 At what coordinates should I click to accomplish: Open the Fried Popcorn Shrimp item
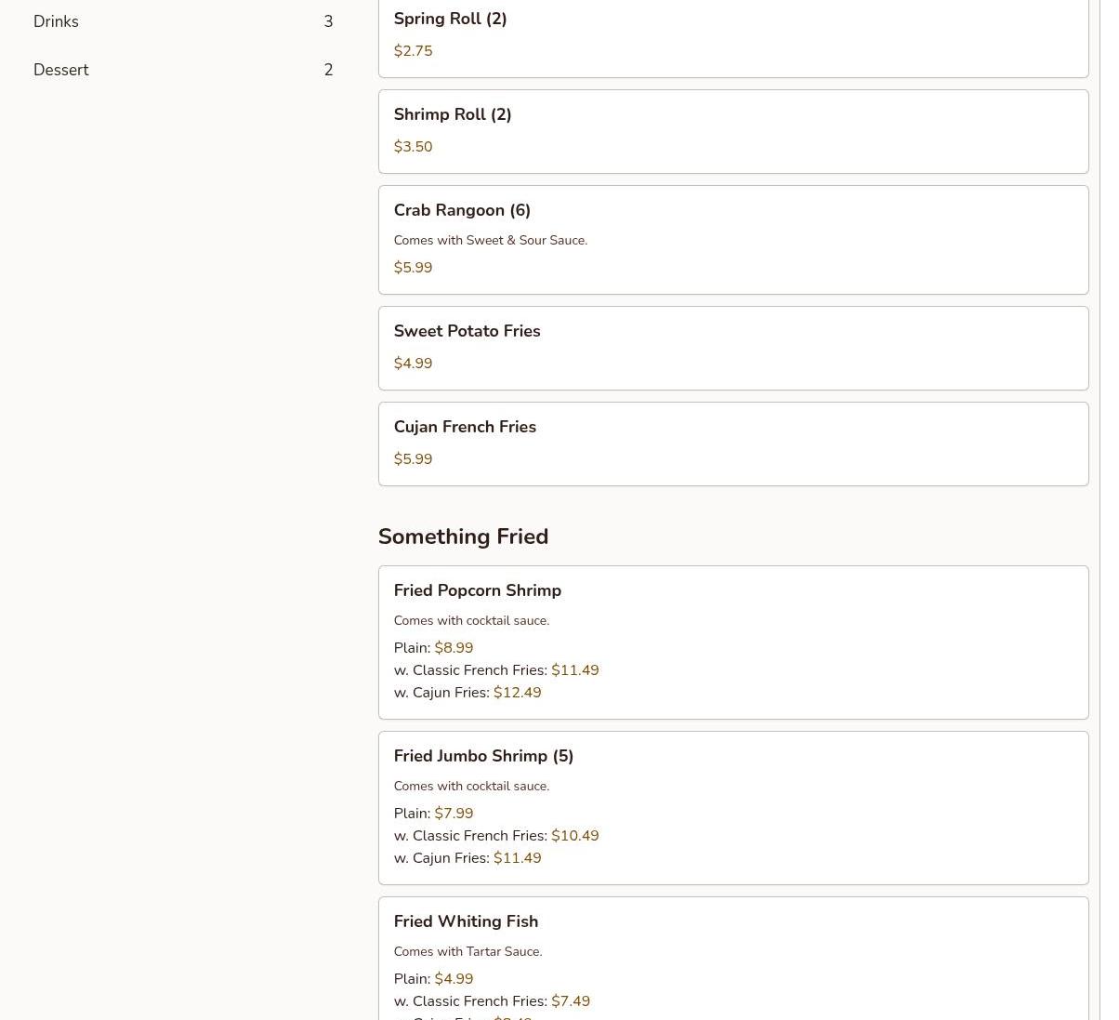coord(477,590)
